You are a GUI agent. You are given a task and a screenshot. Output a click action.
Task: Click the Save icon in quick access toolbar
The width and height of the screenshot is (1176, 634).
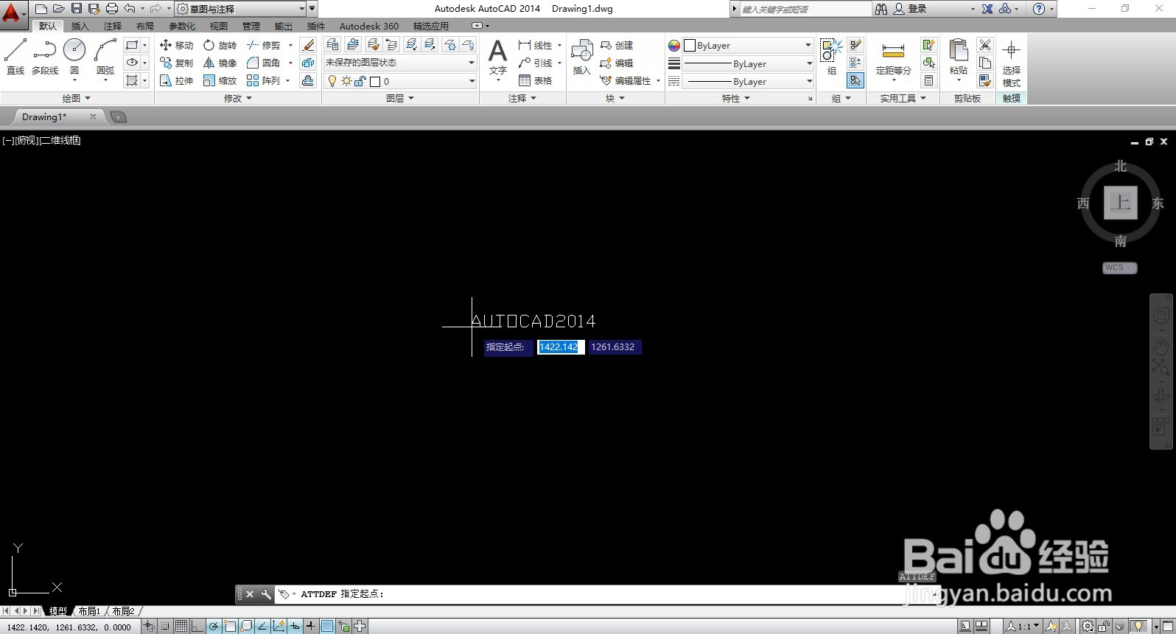click(x=77, y=9)
